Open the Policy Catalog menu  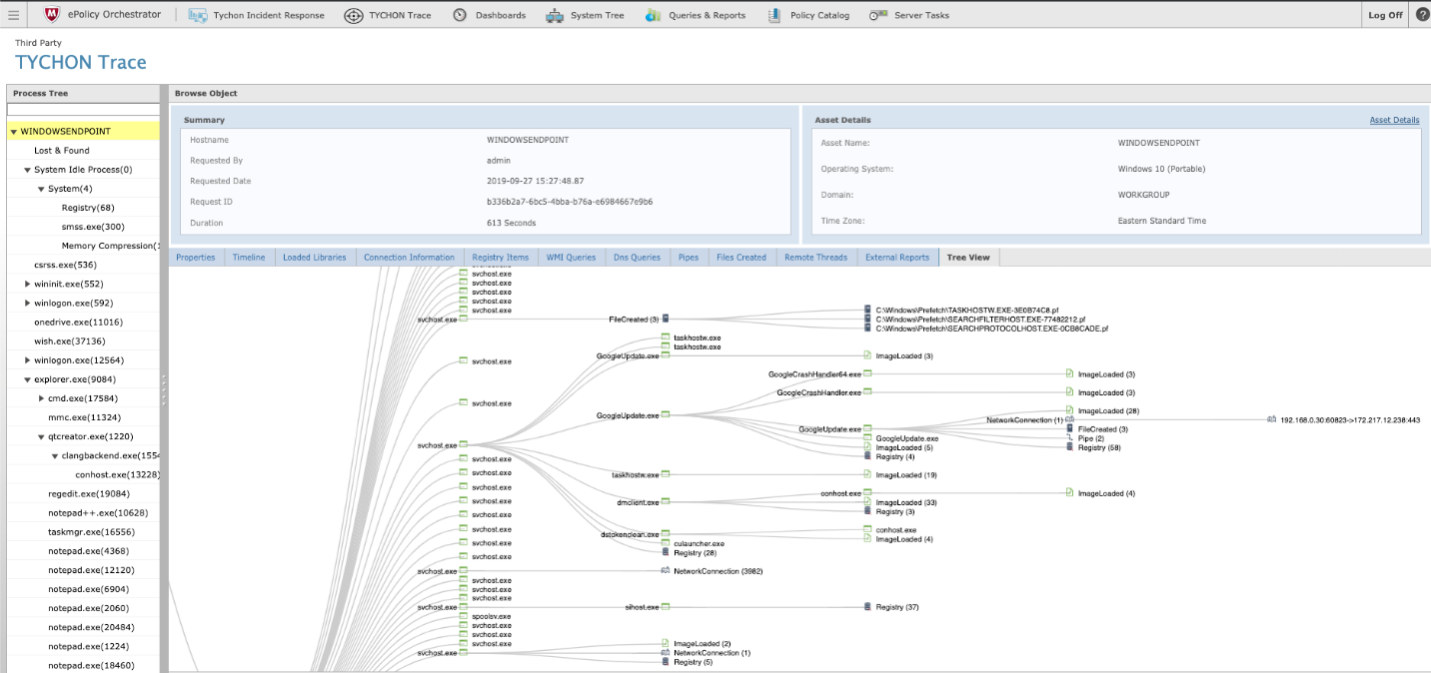(808, 15)
